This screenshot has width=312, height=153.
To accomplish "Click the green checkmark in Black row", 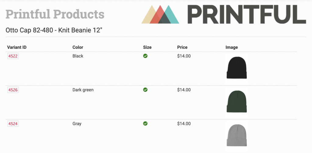I will [145, 56].
